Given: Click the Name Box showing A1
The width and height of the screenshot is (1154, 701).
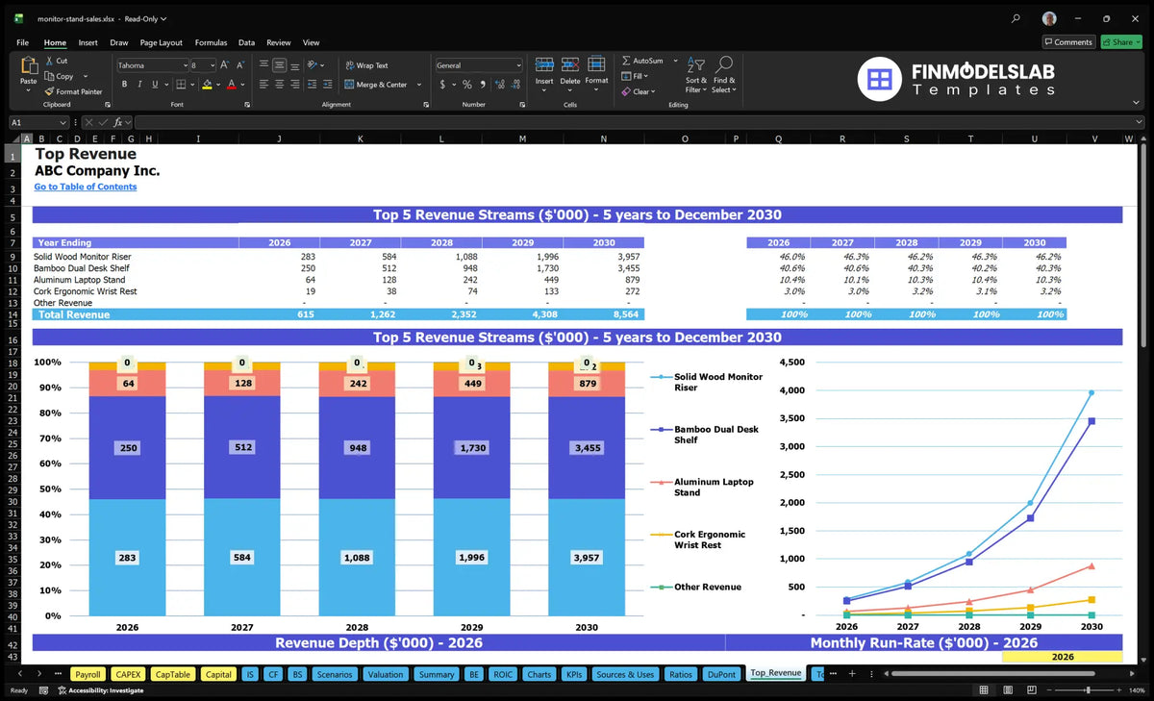Looking at the screenshot, I should (x=38, y=122).
